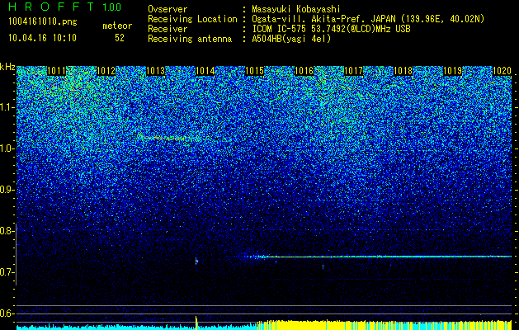Select time marker 1018

point(403,71)
